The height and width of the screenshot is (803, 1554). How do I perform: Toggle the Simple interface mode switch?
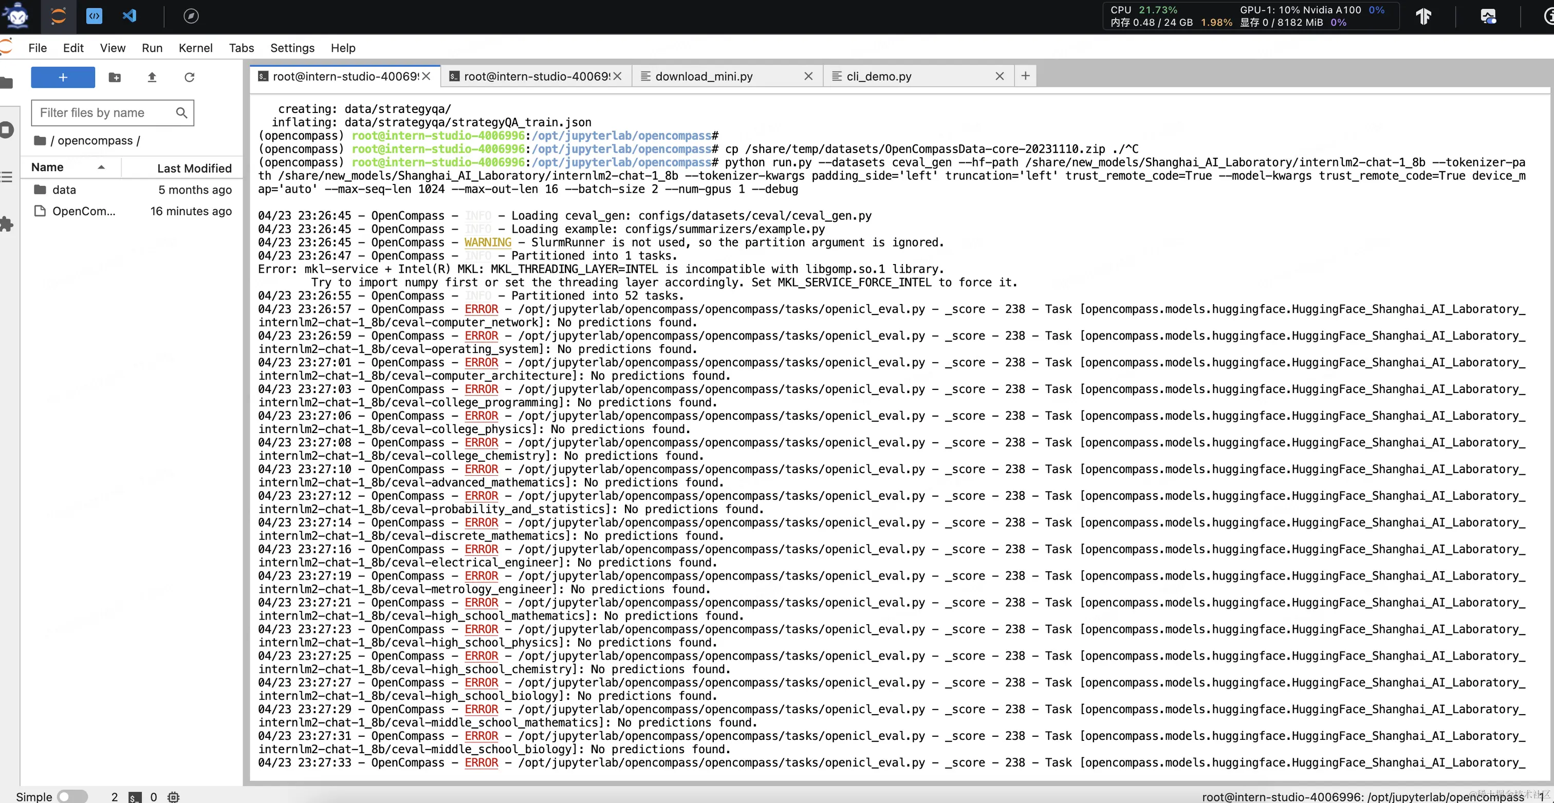[x=72, y=797]
